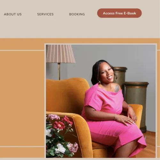Click the pleated lamp shade in the photo
The width and height of the screenshot is (160, 160).
(x=60, y=54)
